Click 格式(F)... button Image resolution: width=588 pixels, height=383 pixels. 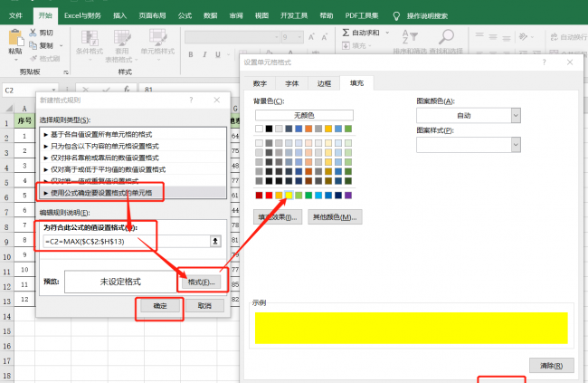tap(202, 282)
